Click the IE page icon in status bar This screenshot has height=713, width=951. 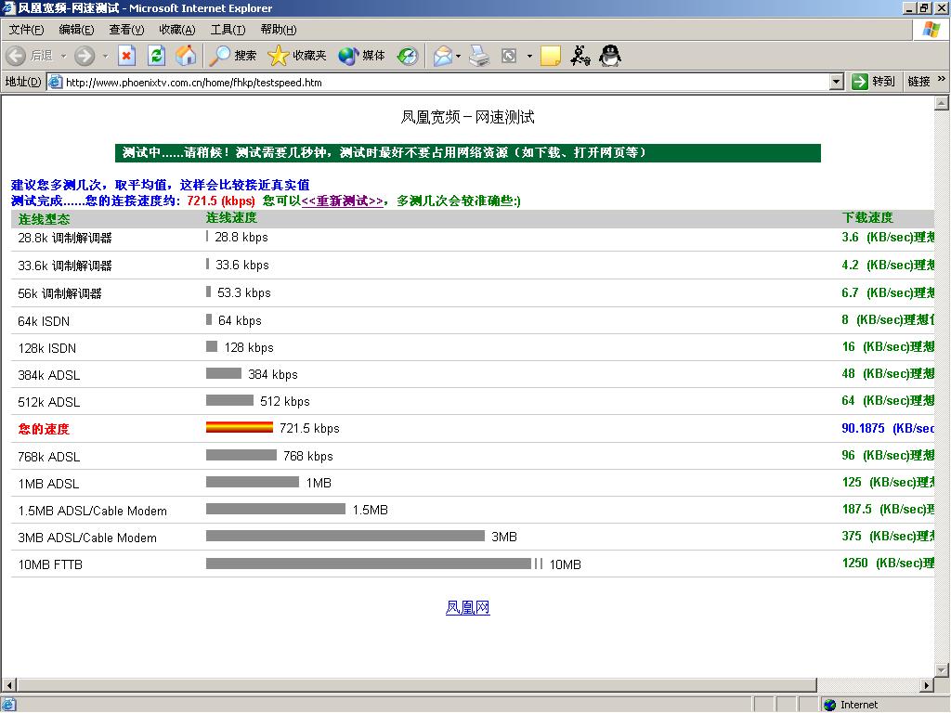pyautogui.click(x=8, y=705)
